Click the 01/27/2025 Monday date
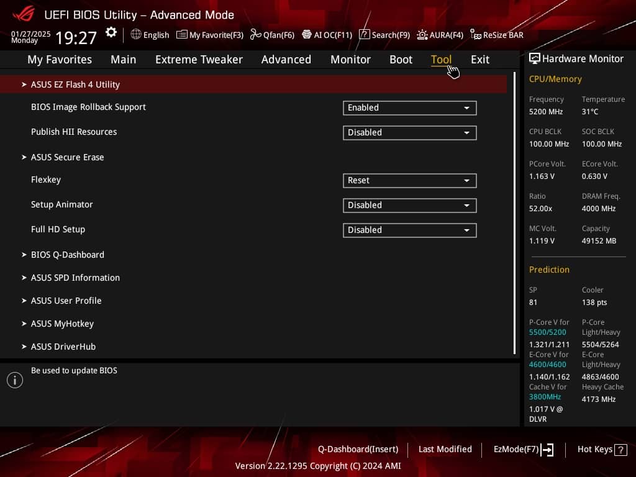The width and height of the screenshot is (636, 477). click(x=31, y=37)
